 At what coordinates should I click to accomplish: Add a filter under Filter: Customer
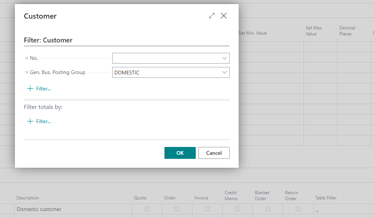39,89
